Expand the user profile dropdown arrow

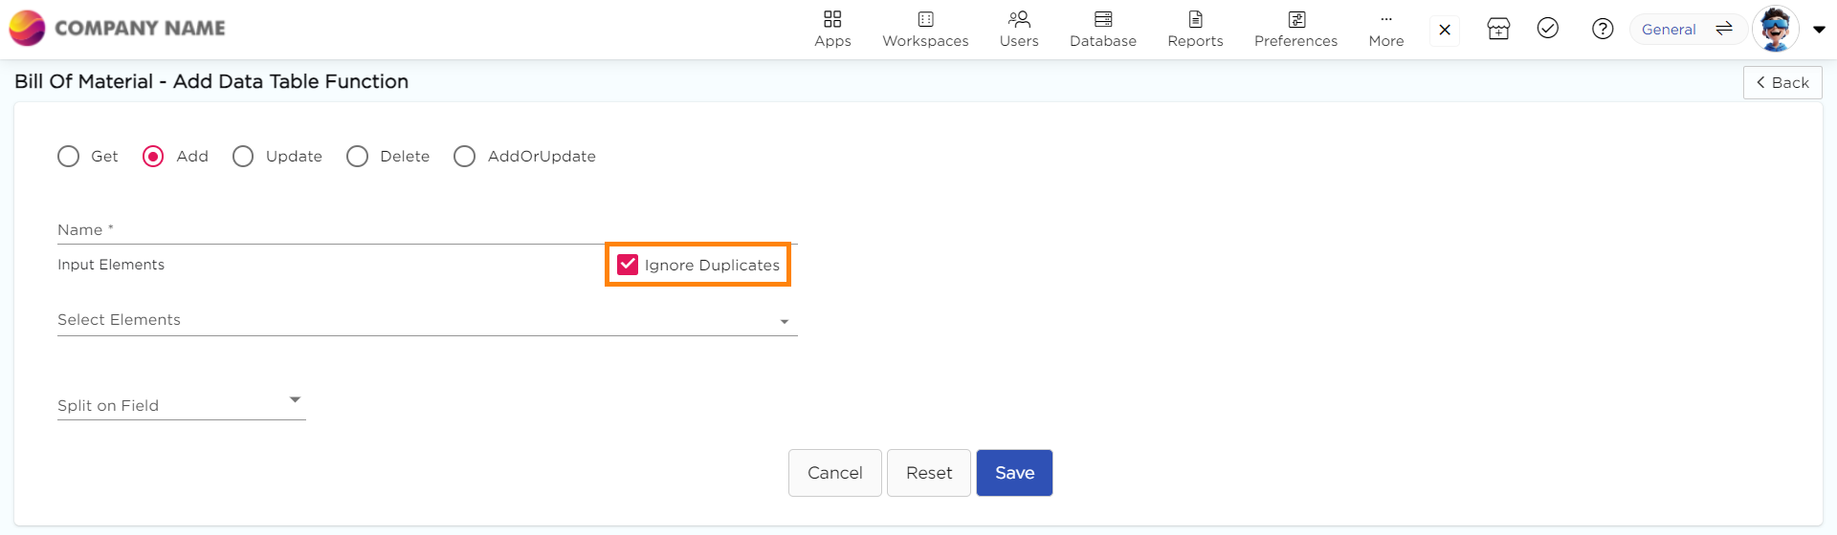click(x=1819, y=30)
